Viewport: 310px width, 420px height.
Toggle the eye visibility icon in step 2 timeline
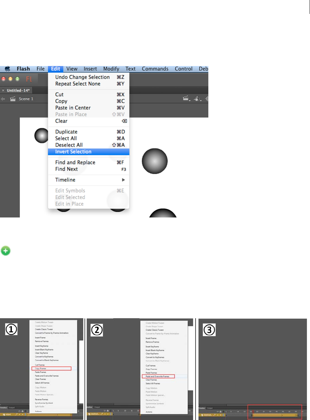click(x=106, y=411)
